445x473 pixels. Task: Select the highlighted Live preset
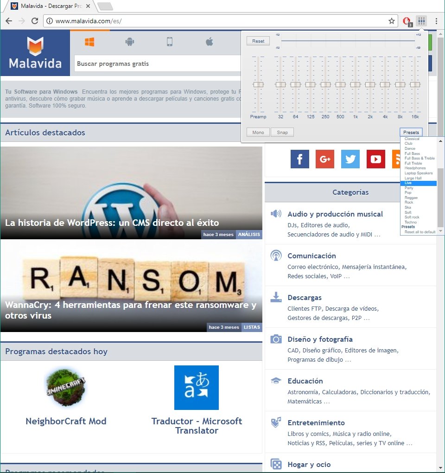point(418,183)
